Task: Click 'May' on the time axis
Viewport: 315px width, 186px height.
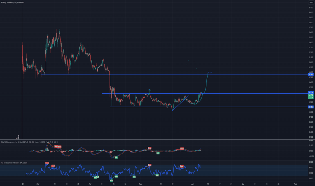Action: pos(140,184)
